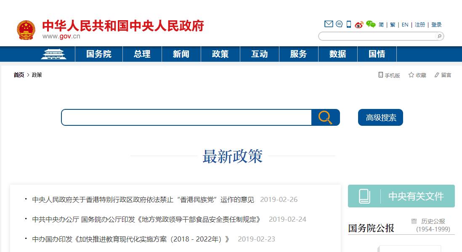Open the 政策 navigation tab
This screenshot has height=252, width=462.
[220, 54]
